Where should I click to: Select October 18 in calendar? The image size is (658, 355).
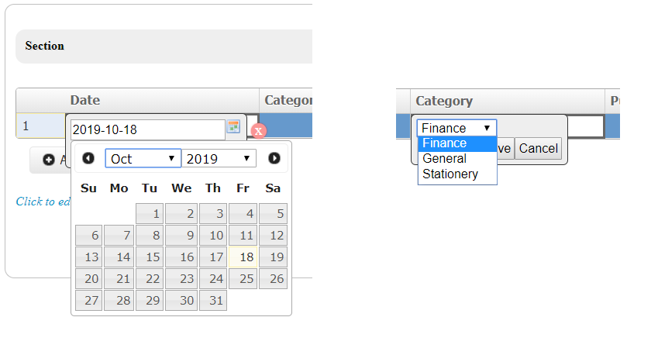point(243,257)
